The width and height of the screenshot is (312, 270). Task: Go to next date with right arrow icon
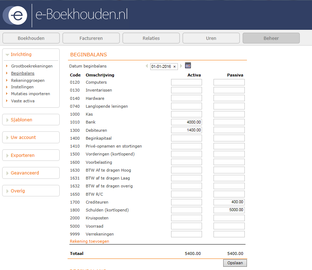(x=181, y=66)
